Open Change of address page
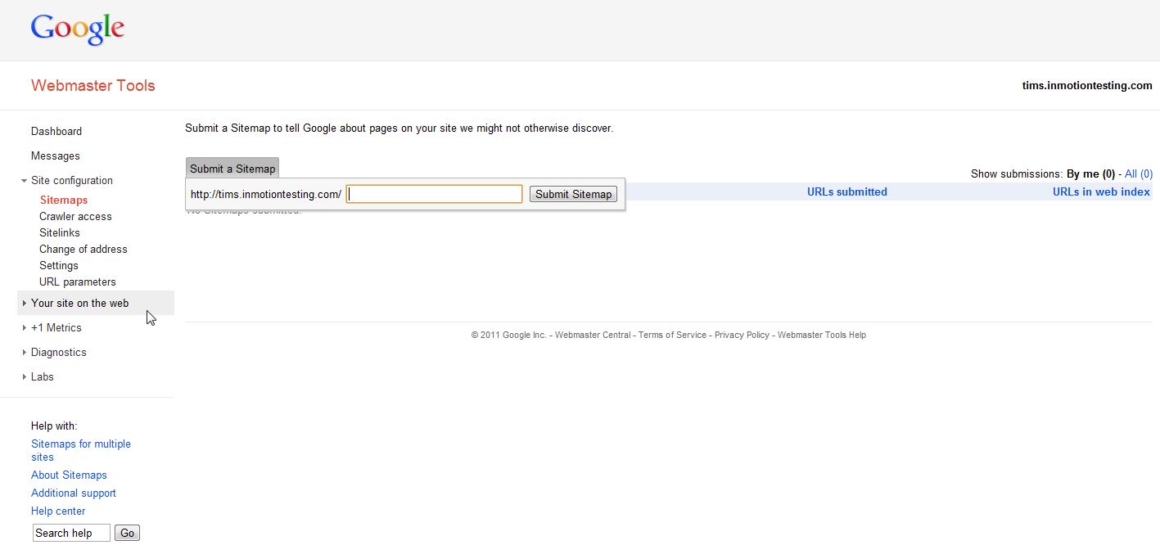1160x545 pixels. (84, 249)
